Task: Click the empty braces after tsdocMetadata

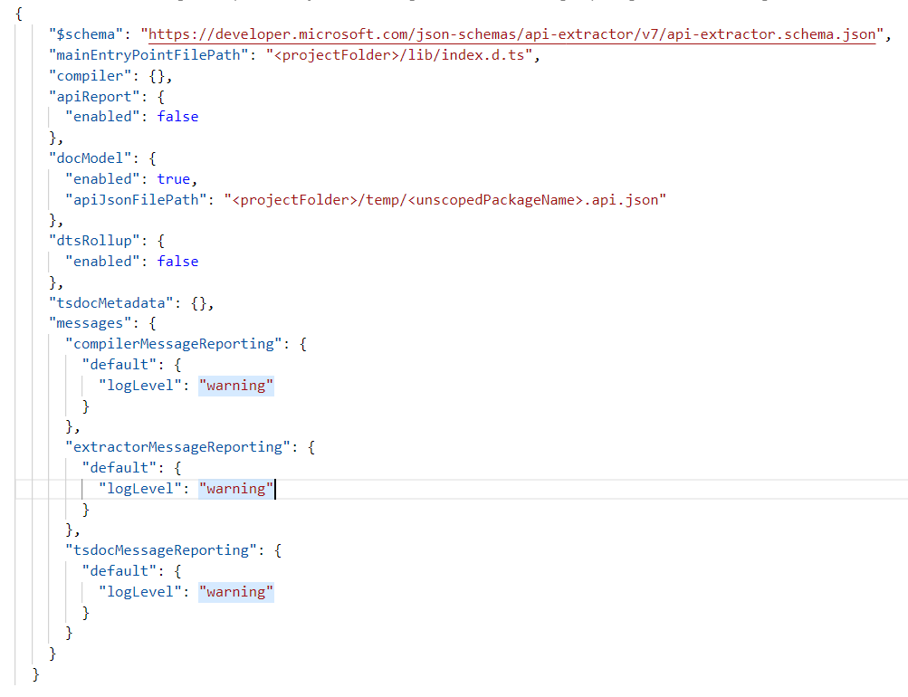Action: coord(198,303)
